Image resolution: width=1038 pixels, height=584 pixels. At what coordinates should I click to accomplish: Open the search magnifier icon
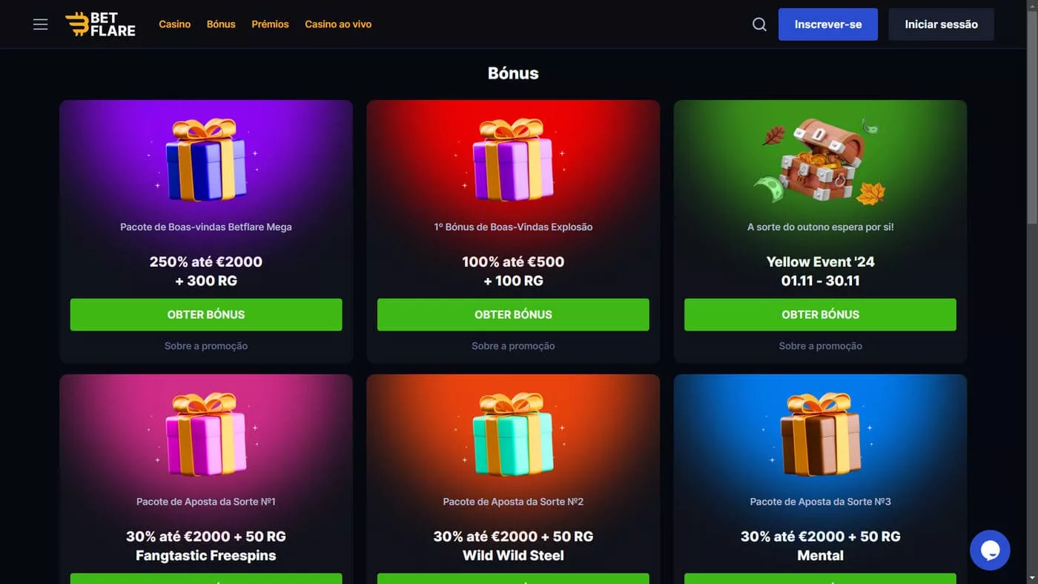point(759,24)
